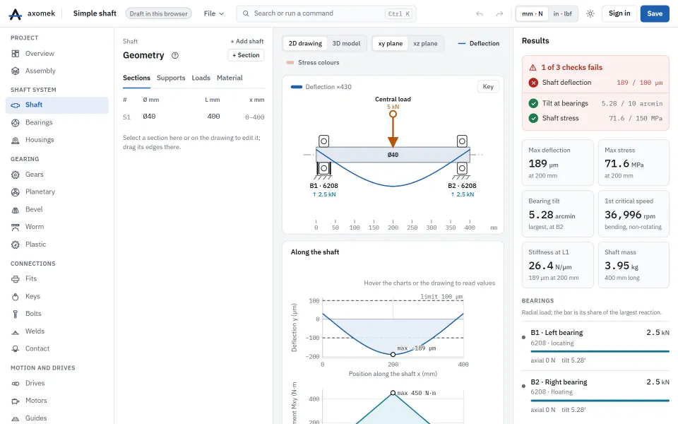Screen dimensions: 678x424
Task: Open the File dropdown menu
Action: [x=213, y=14]
